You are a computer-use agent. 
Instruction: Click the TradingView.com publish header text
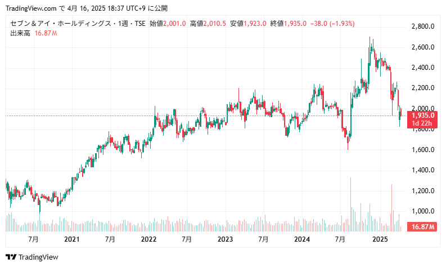pos(87,8)
